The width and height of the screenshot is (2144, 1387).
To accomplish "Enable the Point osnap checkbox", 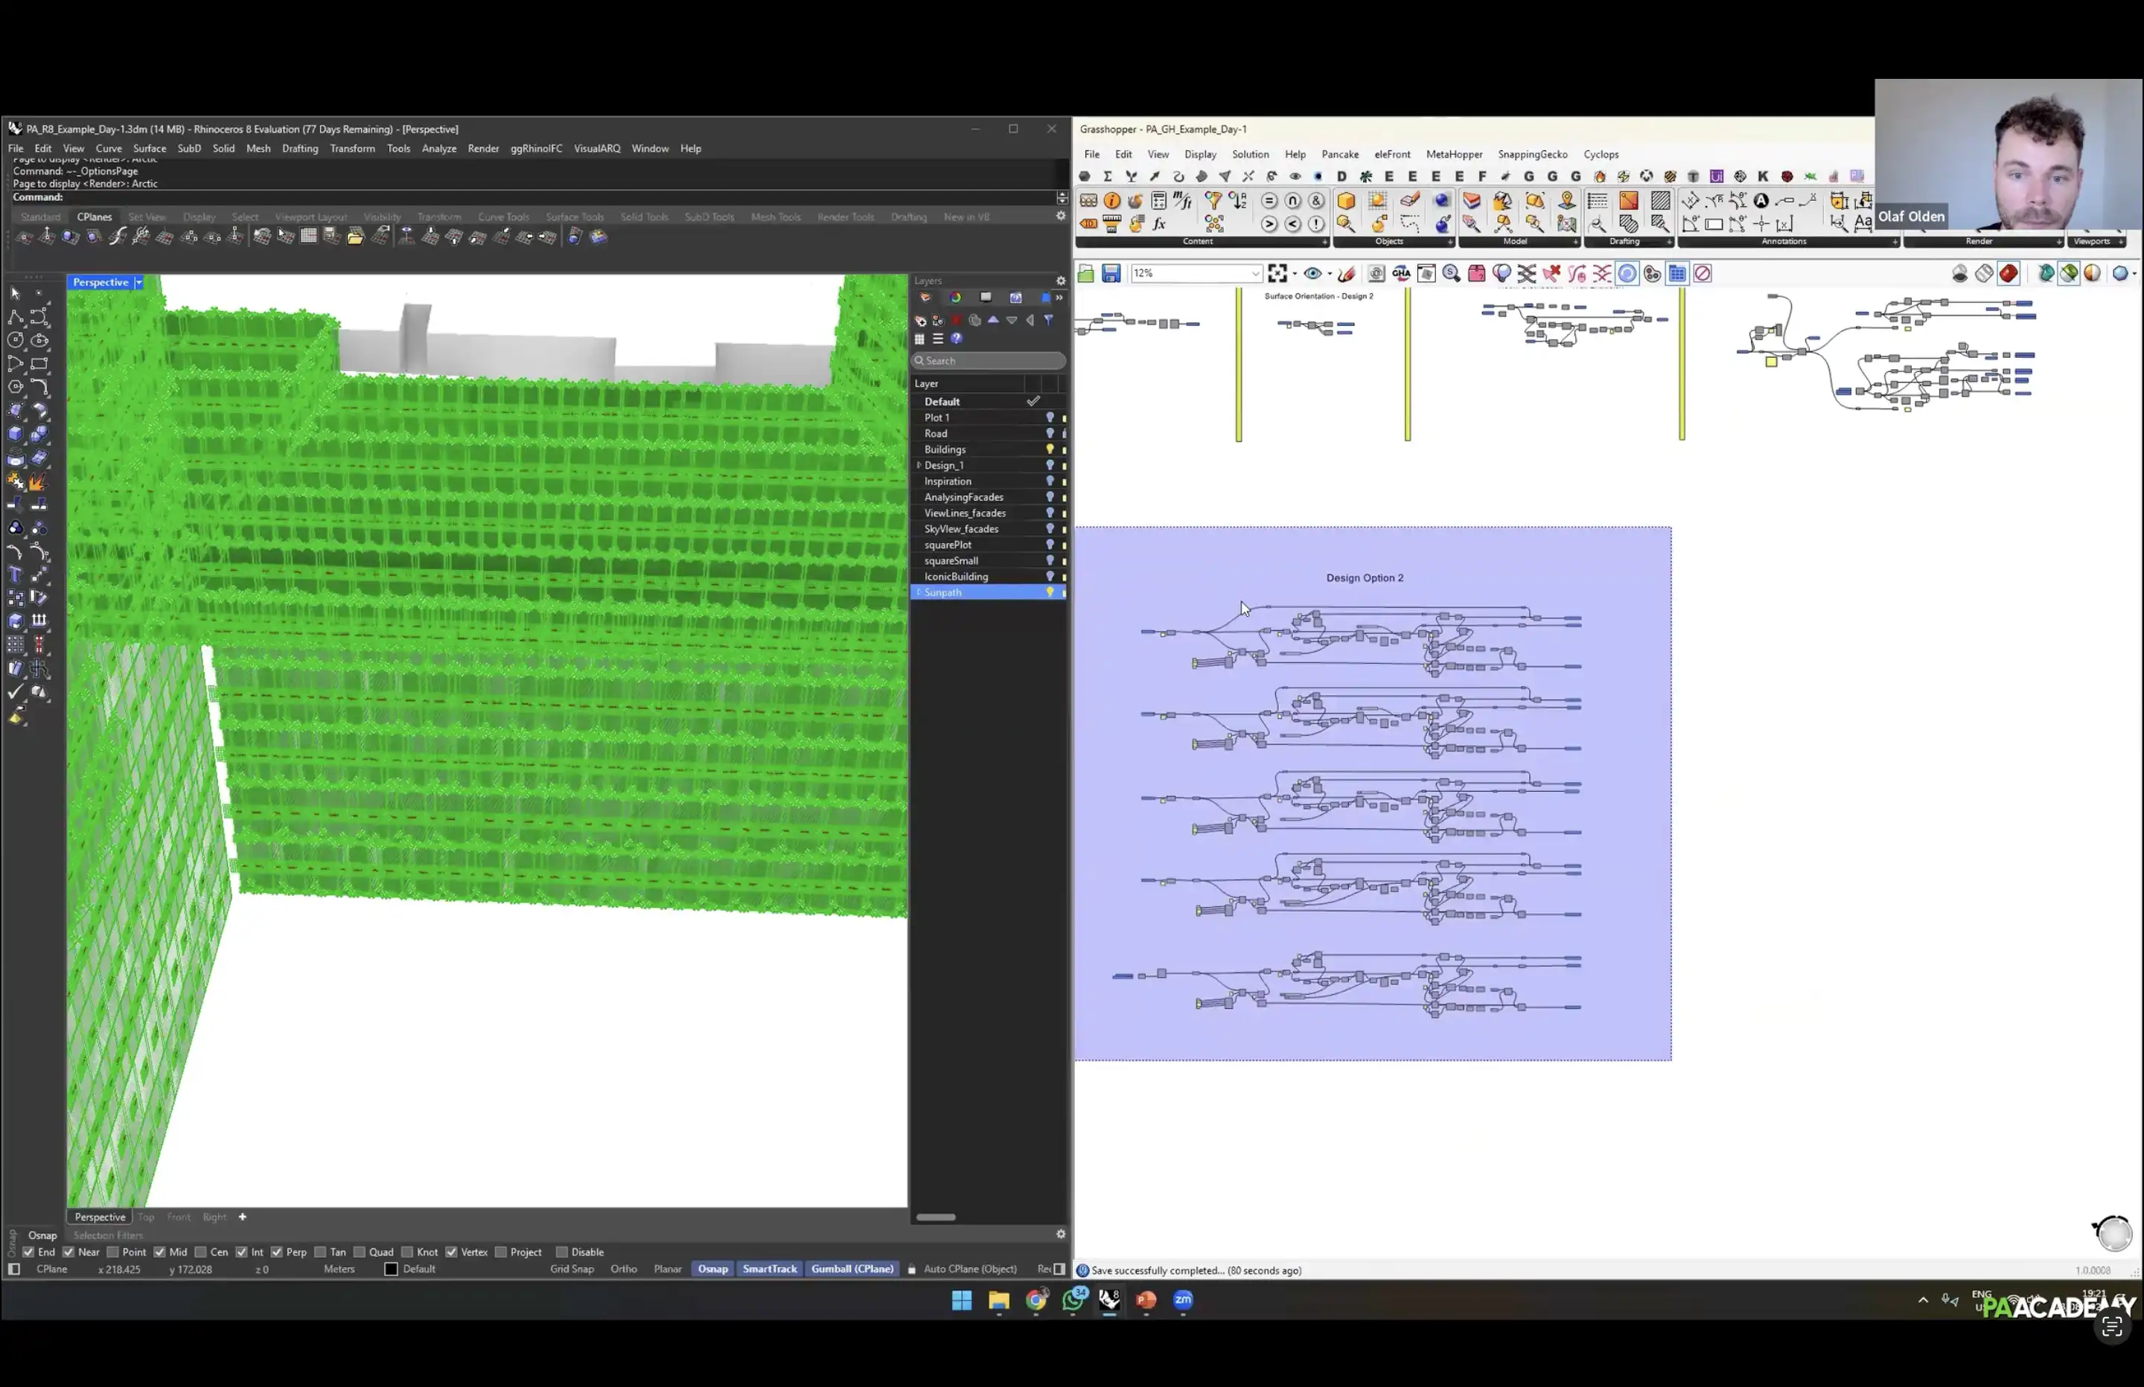I will pos(112,1253).
